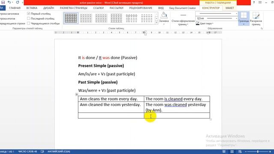The image size is (274, 154).
Task: Click cell 'Ann cleans the room every day.'
Action: point(111,99)
